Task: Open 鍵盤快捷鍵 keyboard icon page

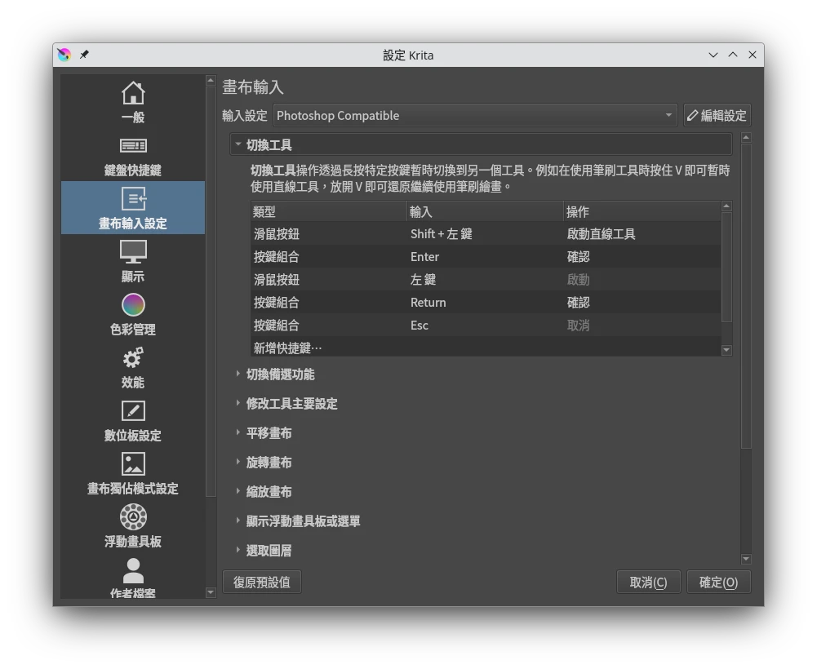Action: (x=133, y=146)
